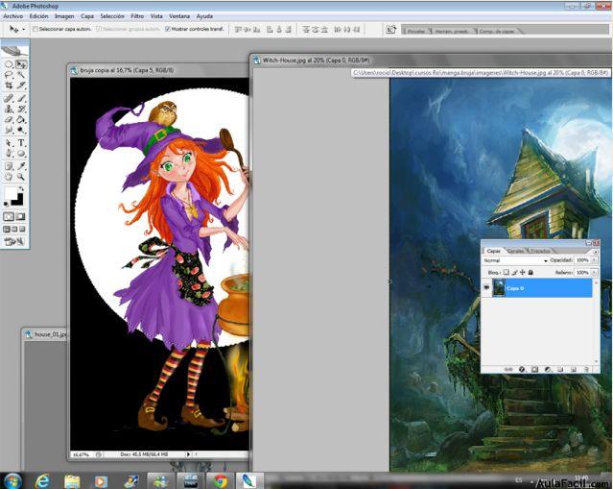Viewport: 613px width, 489px height.
Task: Switch to the Canales tab
Action: click(x=516, y=251)
